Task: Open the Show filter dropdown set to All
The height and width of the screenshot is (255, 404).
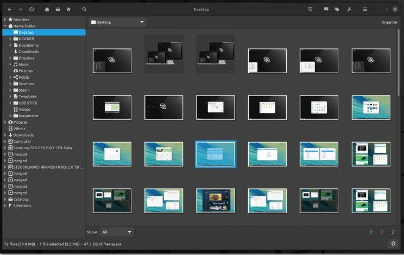Action: (x=117, y=232)
